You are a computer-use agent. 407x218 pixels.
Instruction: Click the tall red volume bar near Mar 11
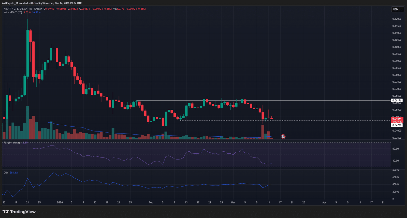click(x=263, y=132)
